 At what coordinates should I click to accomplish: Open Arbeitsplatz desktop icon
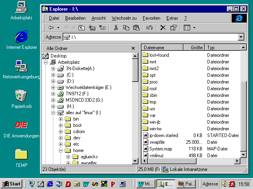pyautogui.click(x=21, y=11)
